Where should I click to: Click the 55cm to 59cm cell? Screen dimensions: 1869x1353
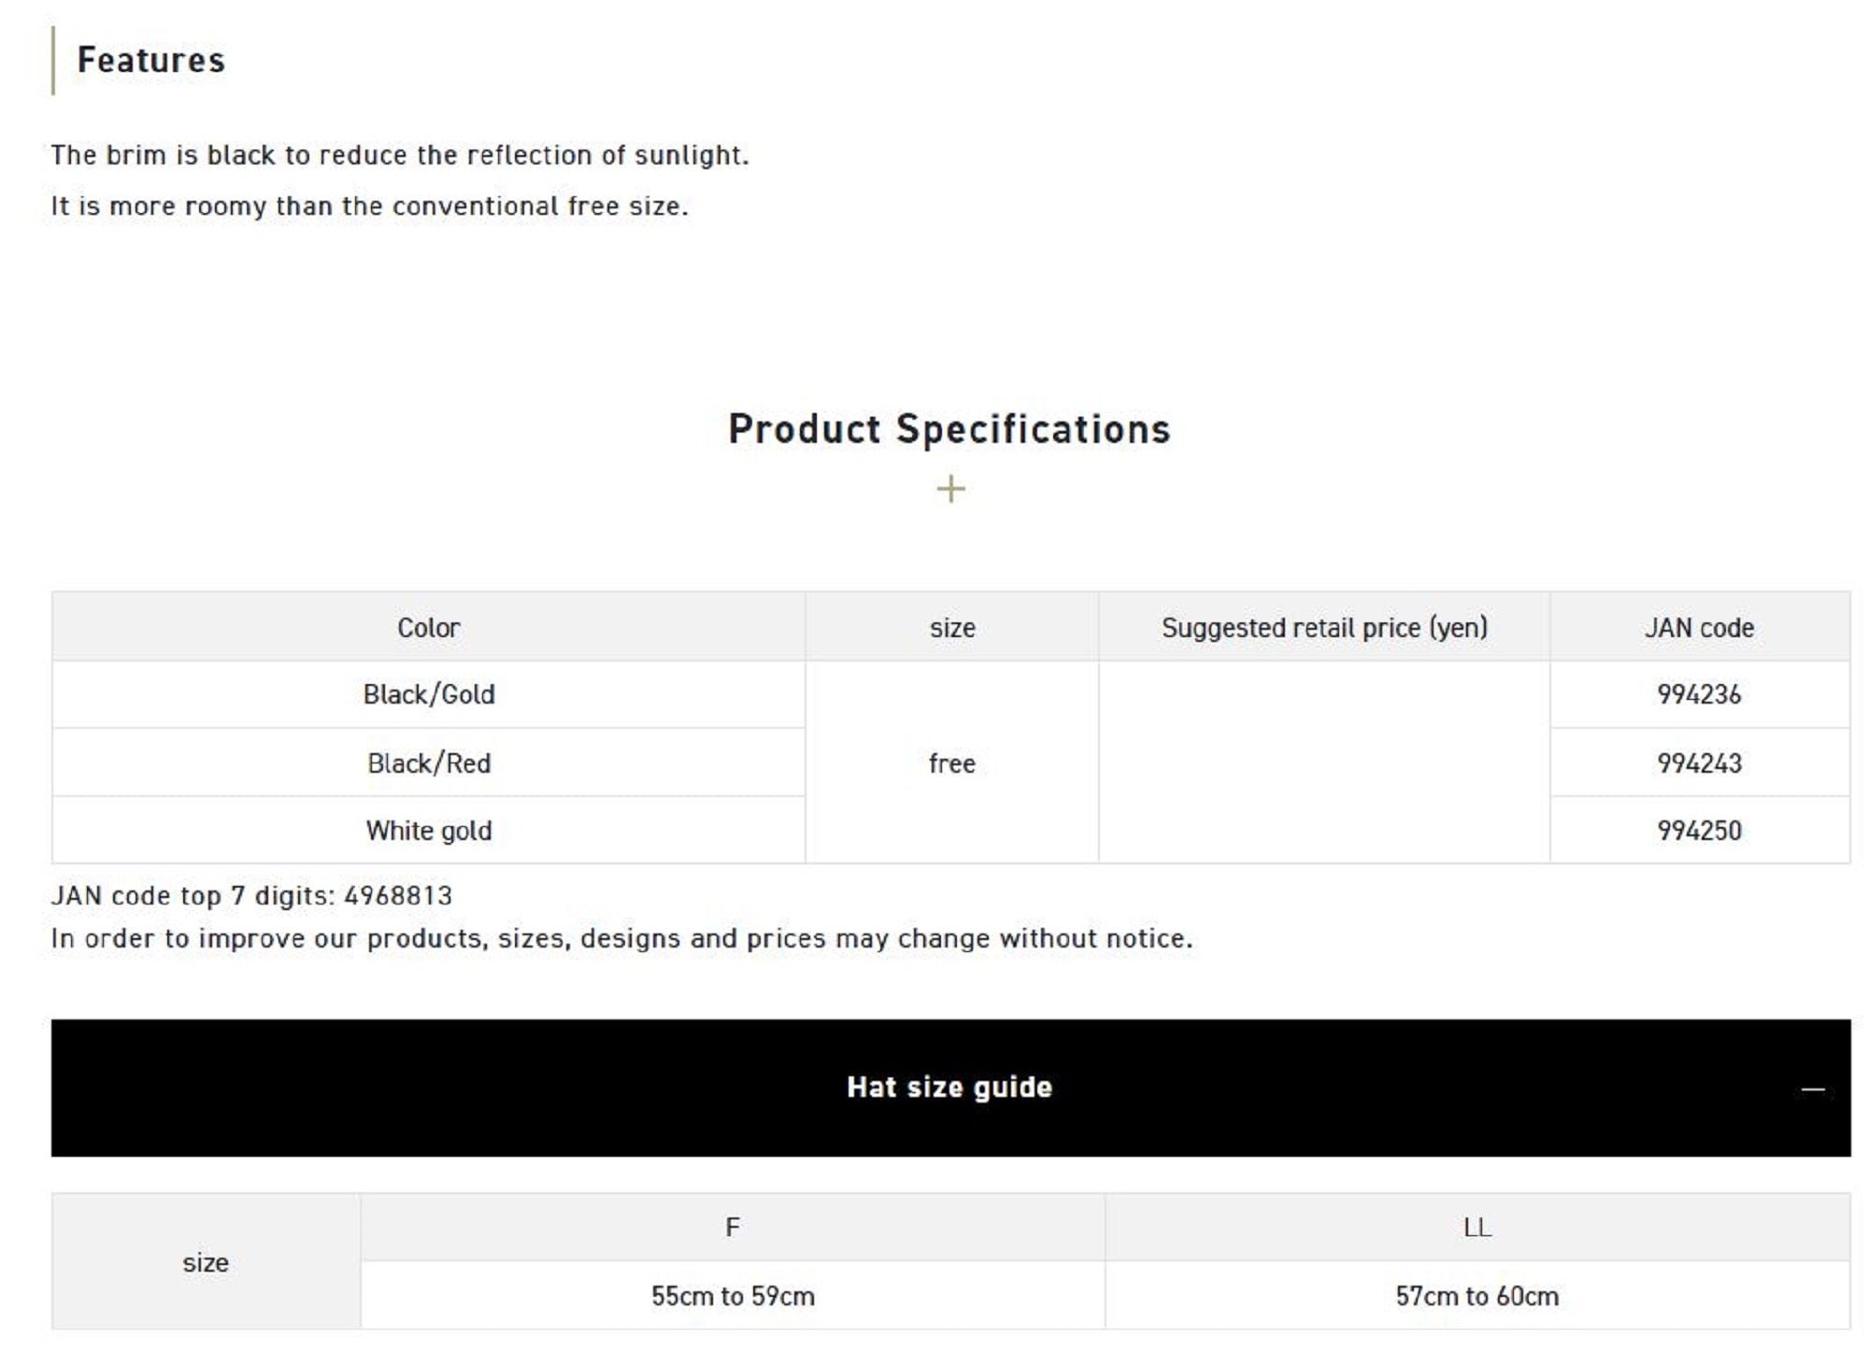733,1295
